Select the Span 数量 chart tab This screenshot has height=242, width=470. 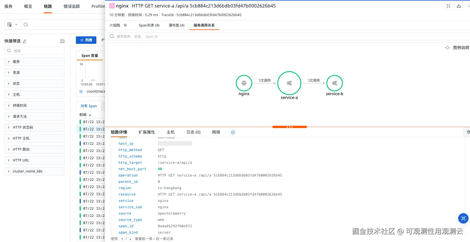[90, 56]
